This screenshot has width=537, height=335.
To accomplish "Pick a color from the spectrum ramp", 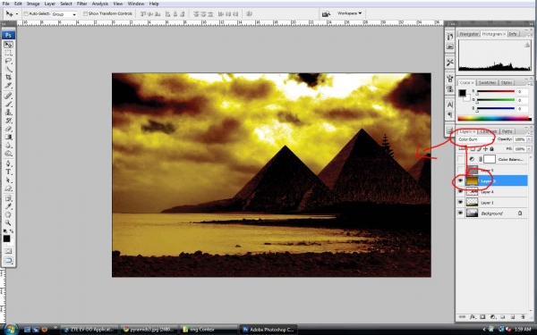I will pos(494,119).
